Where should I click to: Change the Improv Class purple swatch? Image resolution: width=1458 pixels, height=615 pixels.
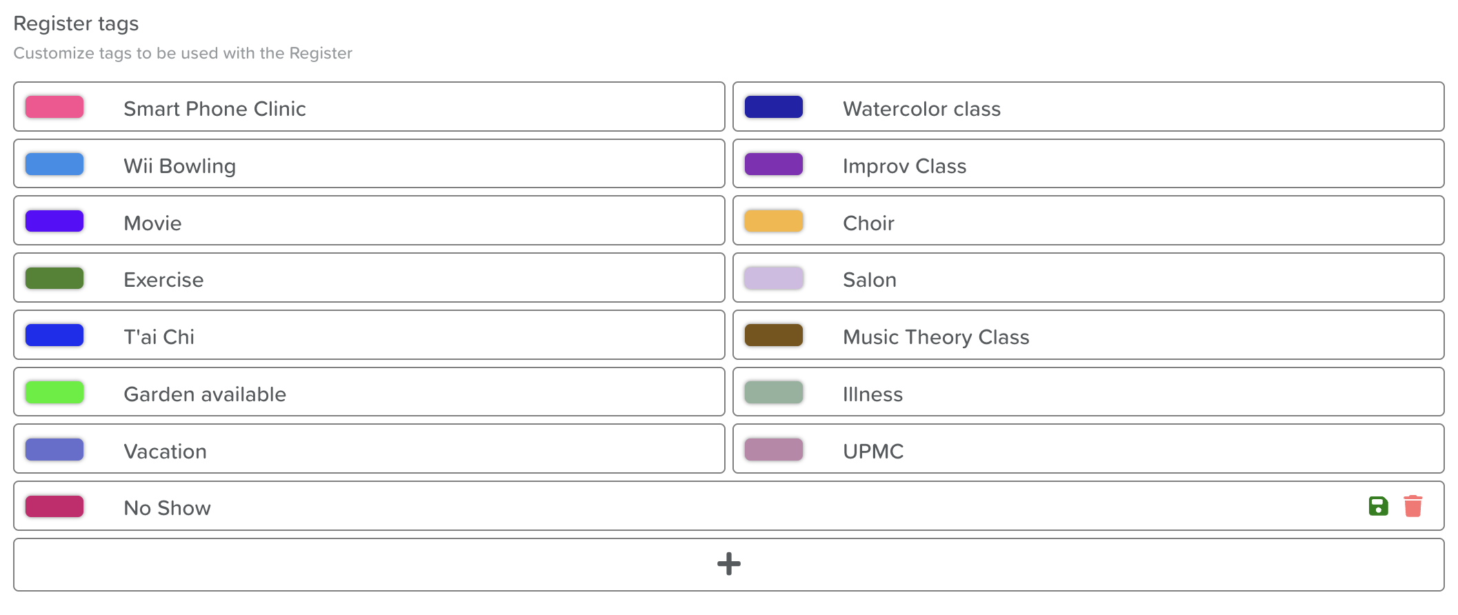point(774,164)
